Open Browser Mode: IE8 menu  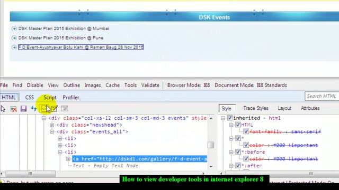tap(189, 85)
